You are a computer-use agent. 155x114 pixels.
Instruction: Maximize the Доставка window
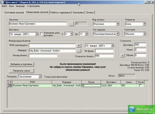(149, 2)
